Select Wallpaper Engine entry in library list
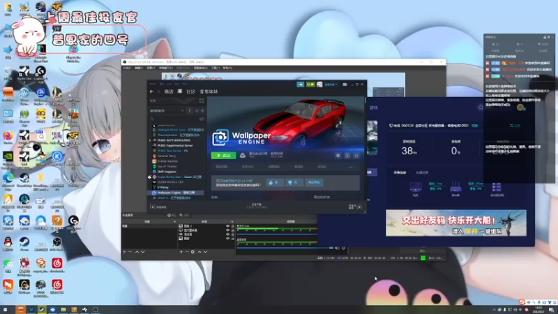Screen dimensions: 558x314 pyautogui.click(x=176, y=193)
